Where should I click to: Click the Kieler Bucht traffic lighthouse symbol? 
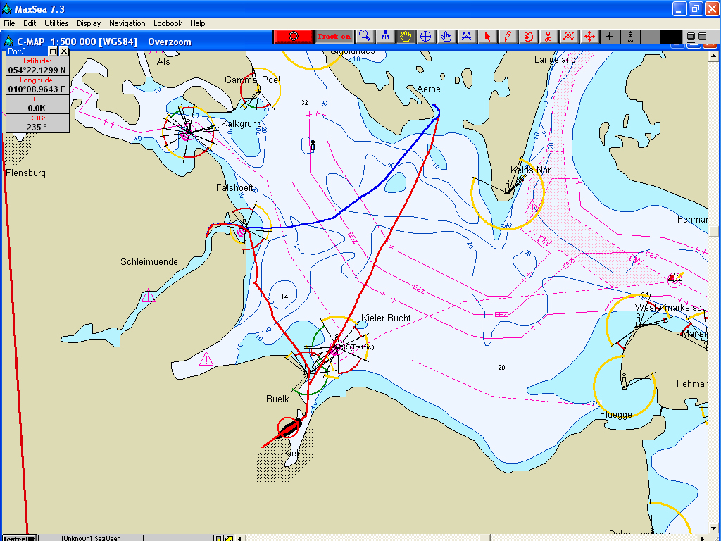pyautogui.click(x=337, y=347)
